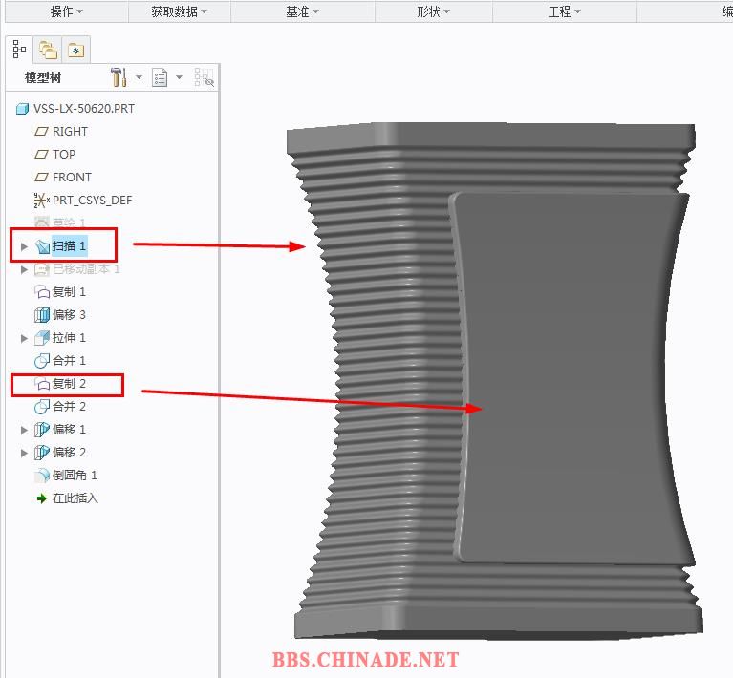The image size is (733, 678).
Task: Open the 形状 group dropdown
Action: click(433, 11)
